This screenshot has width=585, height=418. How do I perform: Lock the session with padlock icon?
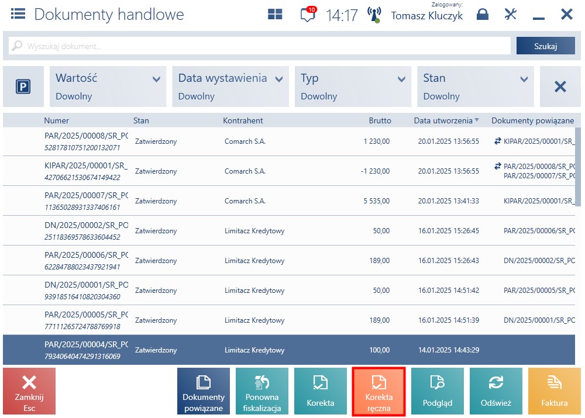coord(483,14)
